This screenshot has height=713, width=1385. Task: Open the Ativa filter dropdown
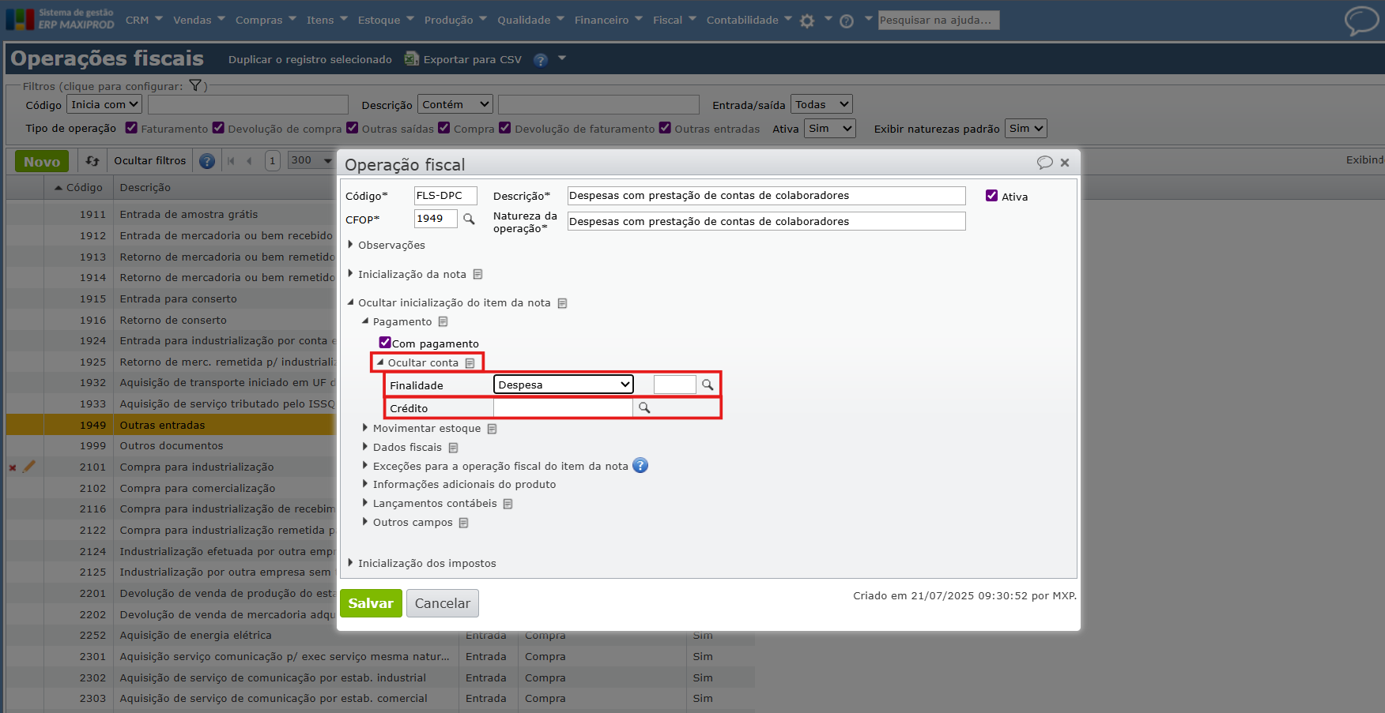[830, 129]
